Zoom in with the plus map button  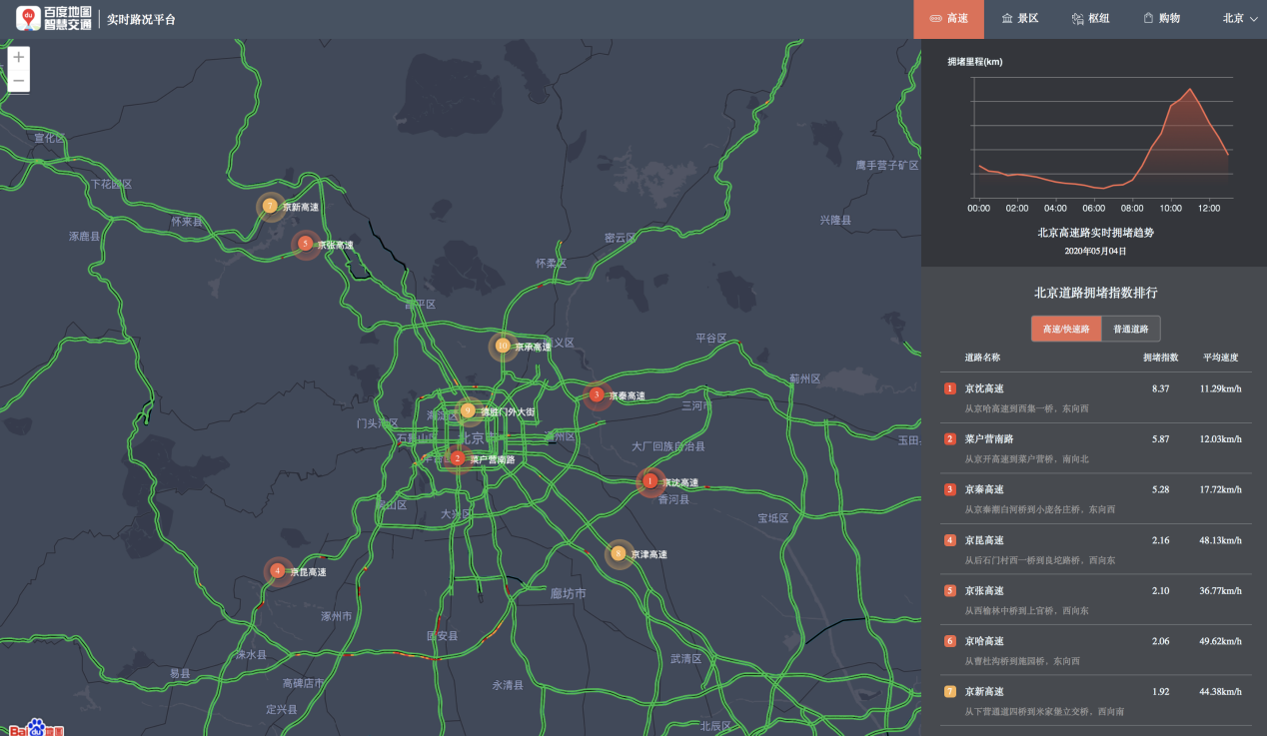[x=19, y=58]
